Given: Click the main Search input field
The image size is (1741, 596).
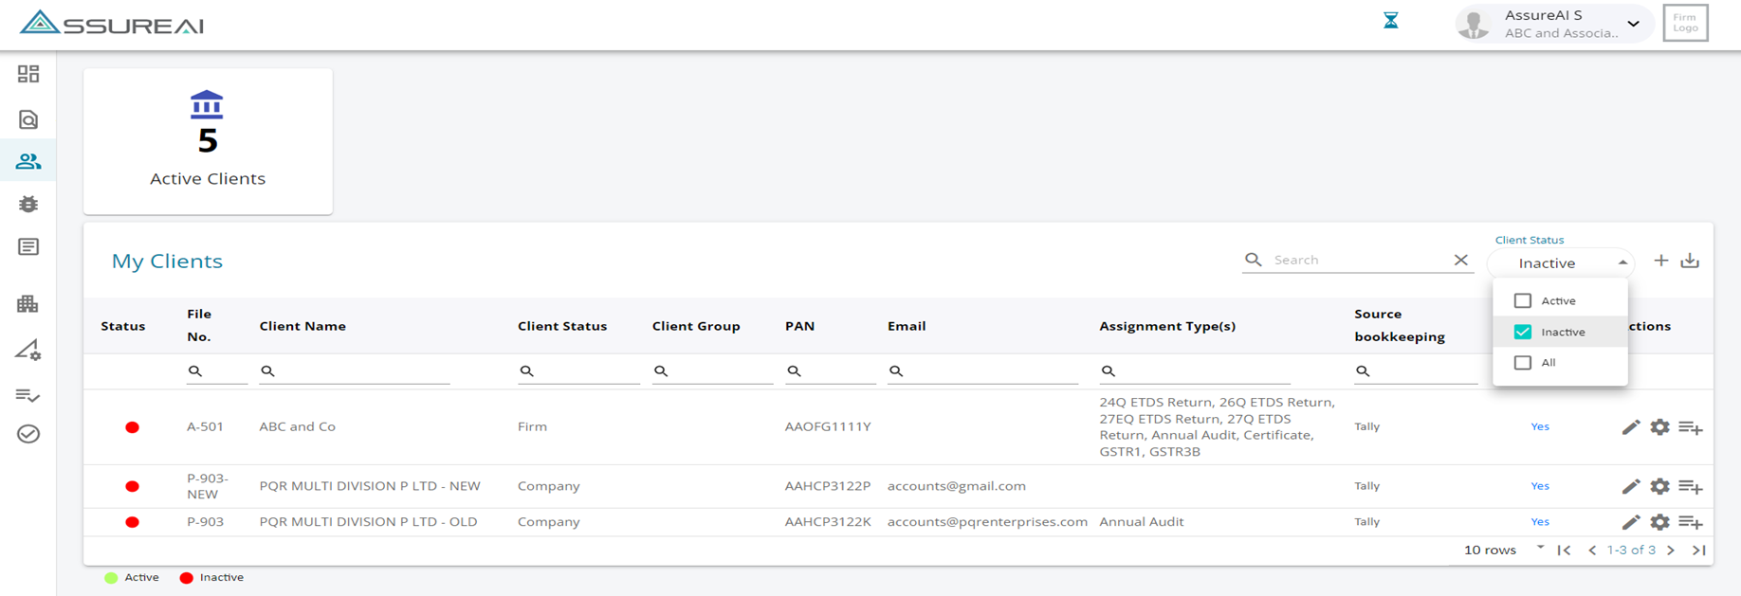Looking at the screenshot, I should 1358,260.
